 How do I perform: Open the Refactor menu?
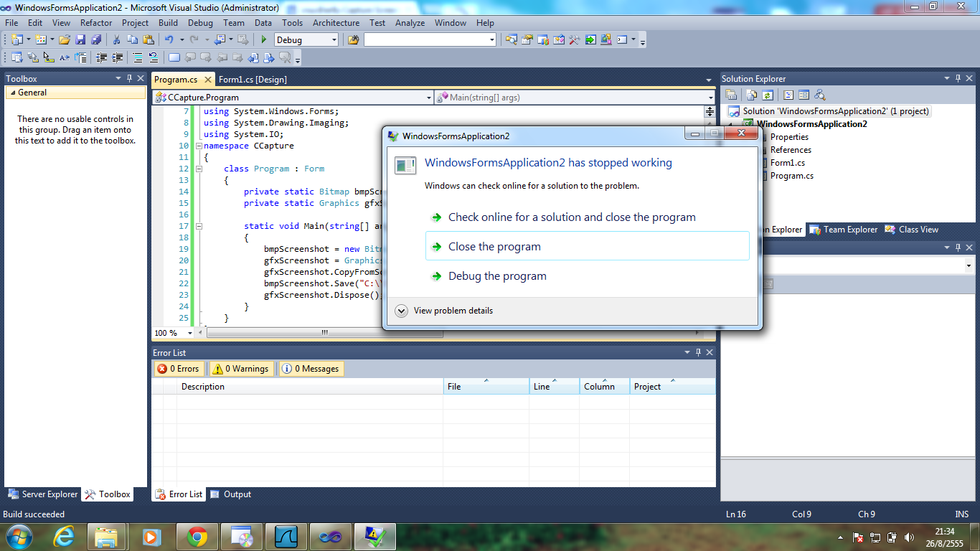(96, 22)
